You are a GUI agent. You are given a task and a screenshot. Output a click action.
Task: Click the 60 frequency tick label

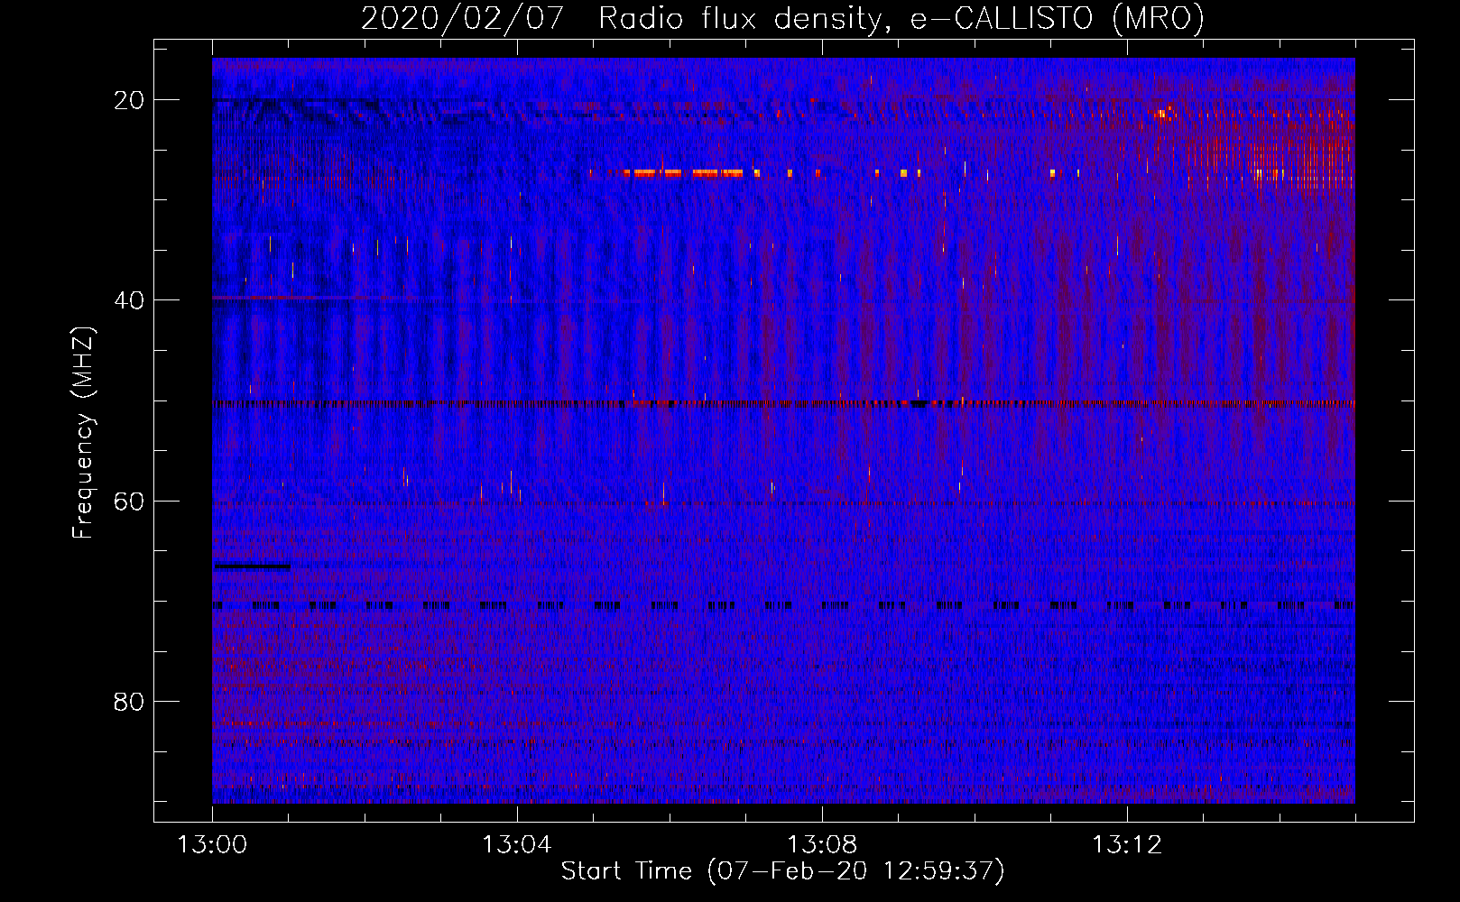129,502
